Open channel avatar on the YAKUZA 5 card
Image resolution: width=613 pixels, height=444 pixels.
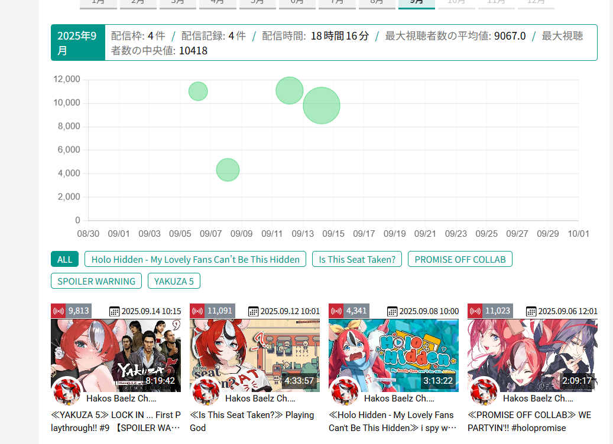coord(67,391)
